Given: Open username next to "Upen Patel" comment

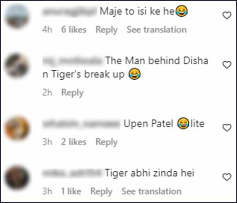Looking at the screenshot, I should point(81,124).
